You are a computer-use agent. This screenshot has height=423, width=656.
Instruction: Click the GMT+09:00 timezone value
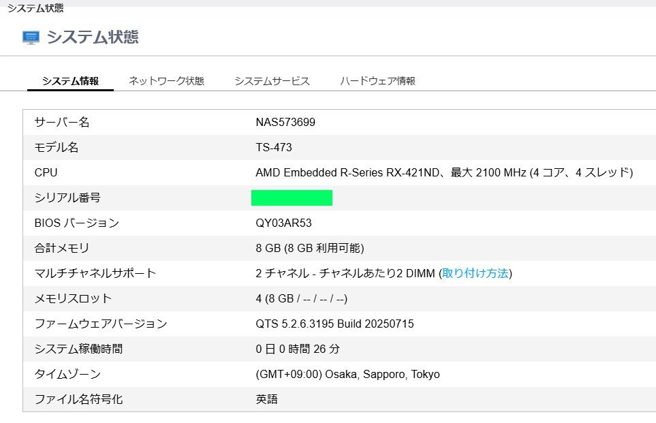click(347, 374)
